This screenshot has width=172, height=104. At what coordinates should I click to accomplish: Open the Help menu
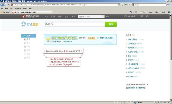30,9
